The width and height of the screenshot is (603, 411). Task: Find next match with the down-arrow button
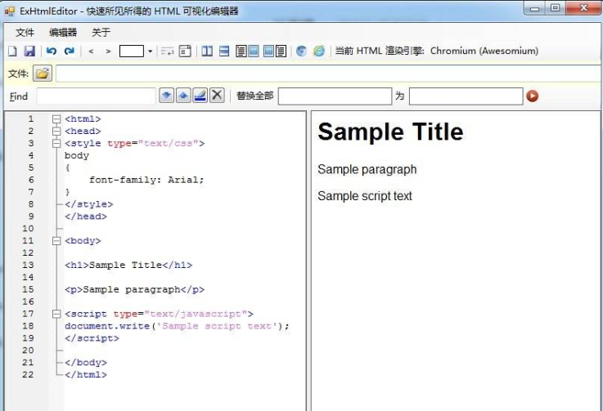pos(167,96)
